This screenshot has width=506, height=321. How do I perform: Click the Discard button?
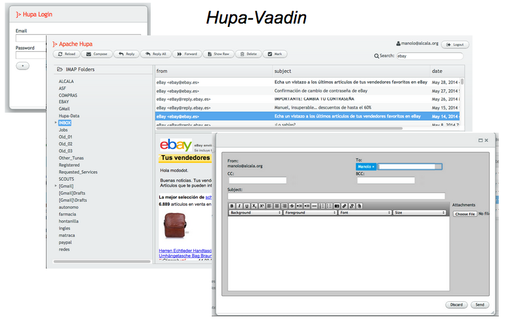(x=456, y=305)
